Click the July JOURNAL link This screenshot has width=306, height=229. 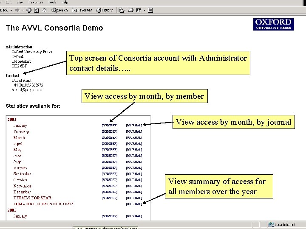[134, 162]
